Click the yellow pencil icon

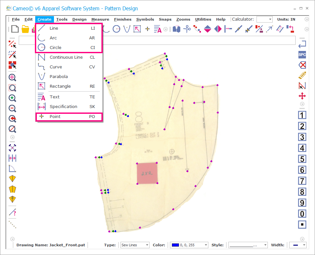tap(302, 75)
